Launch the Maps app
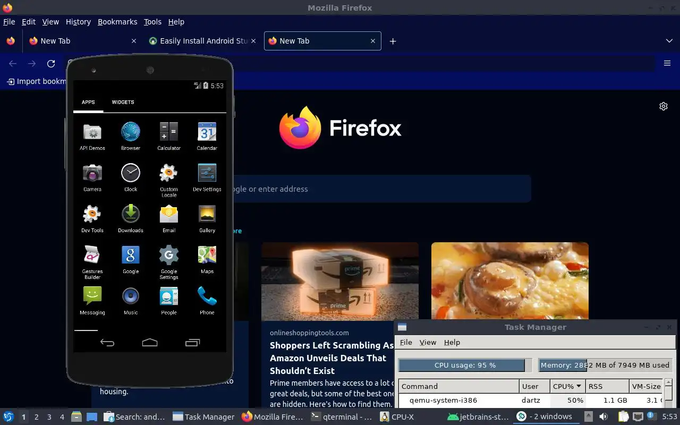680x425 pixels. pyautogui.click(x=207, y=259)
